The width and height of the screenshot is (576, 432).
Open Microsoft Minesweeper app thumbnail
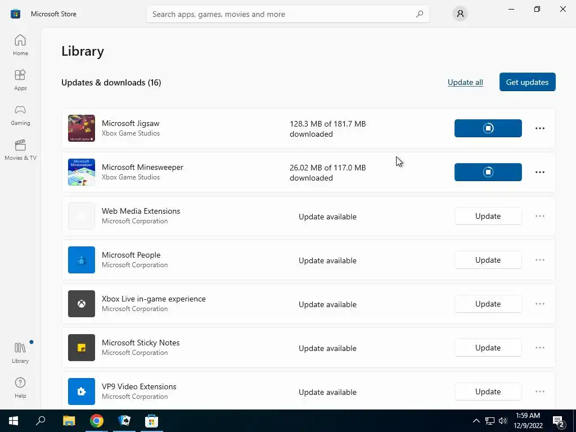[x=82, y=172]
